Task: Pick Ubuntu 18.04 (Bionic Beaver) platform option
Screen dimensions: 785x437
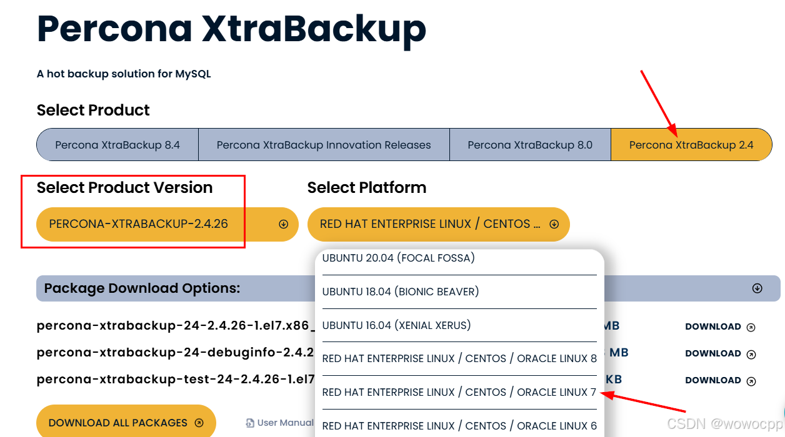Action: [x=459, y=292]
